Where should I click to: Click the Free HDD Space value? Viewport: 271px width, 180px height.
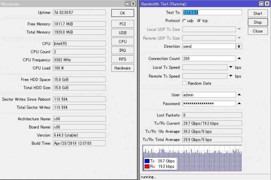(79, 80)
